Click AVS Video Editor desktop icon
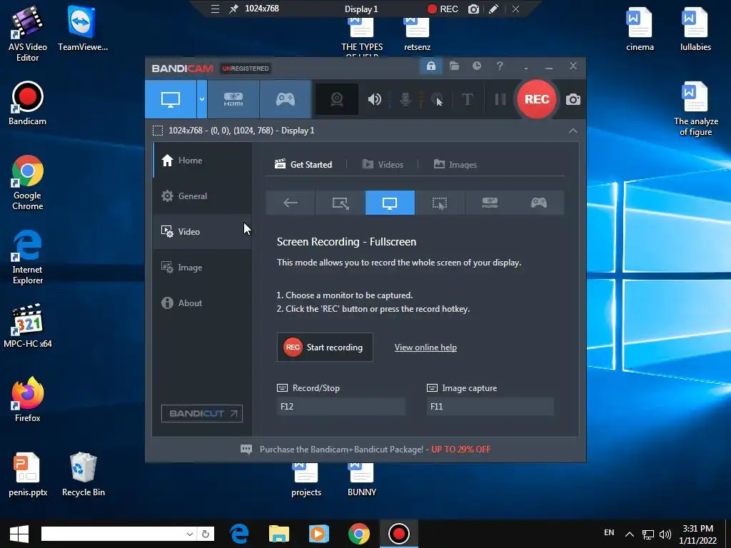The image size is (731, 548). (x=28, y=34)
